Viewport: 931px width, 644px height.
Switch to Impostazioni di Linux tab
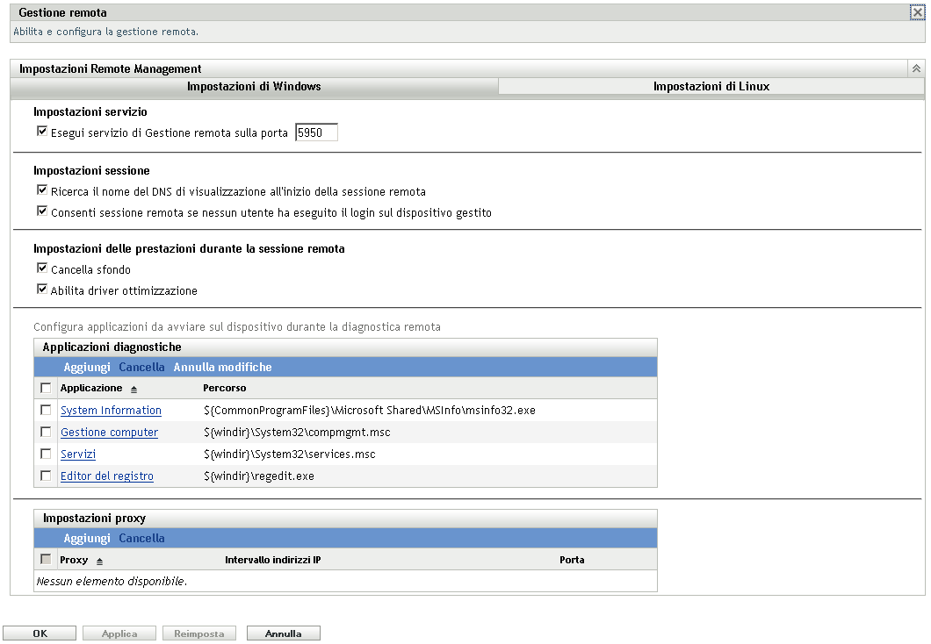(713, 86)
